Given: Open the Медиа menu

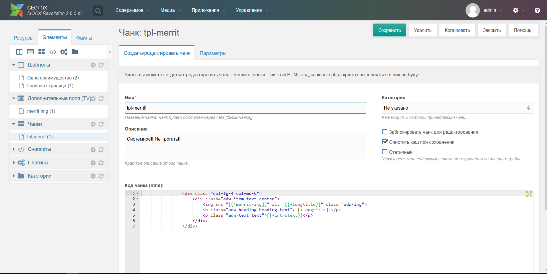Looking at the screenshot, I should [170, 10].
